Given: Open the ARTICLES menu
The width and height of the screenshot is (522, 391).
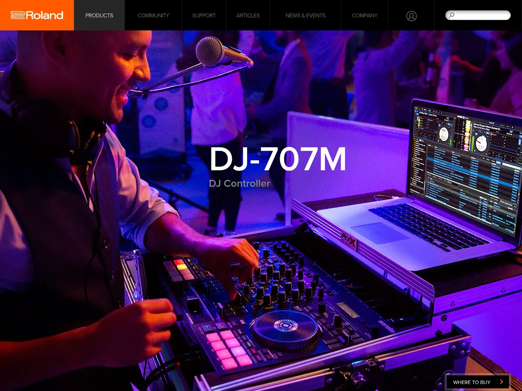Looking at the screenshot, I should [248, 15].
